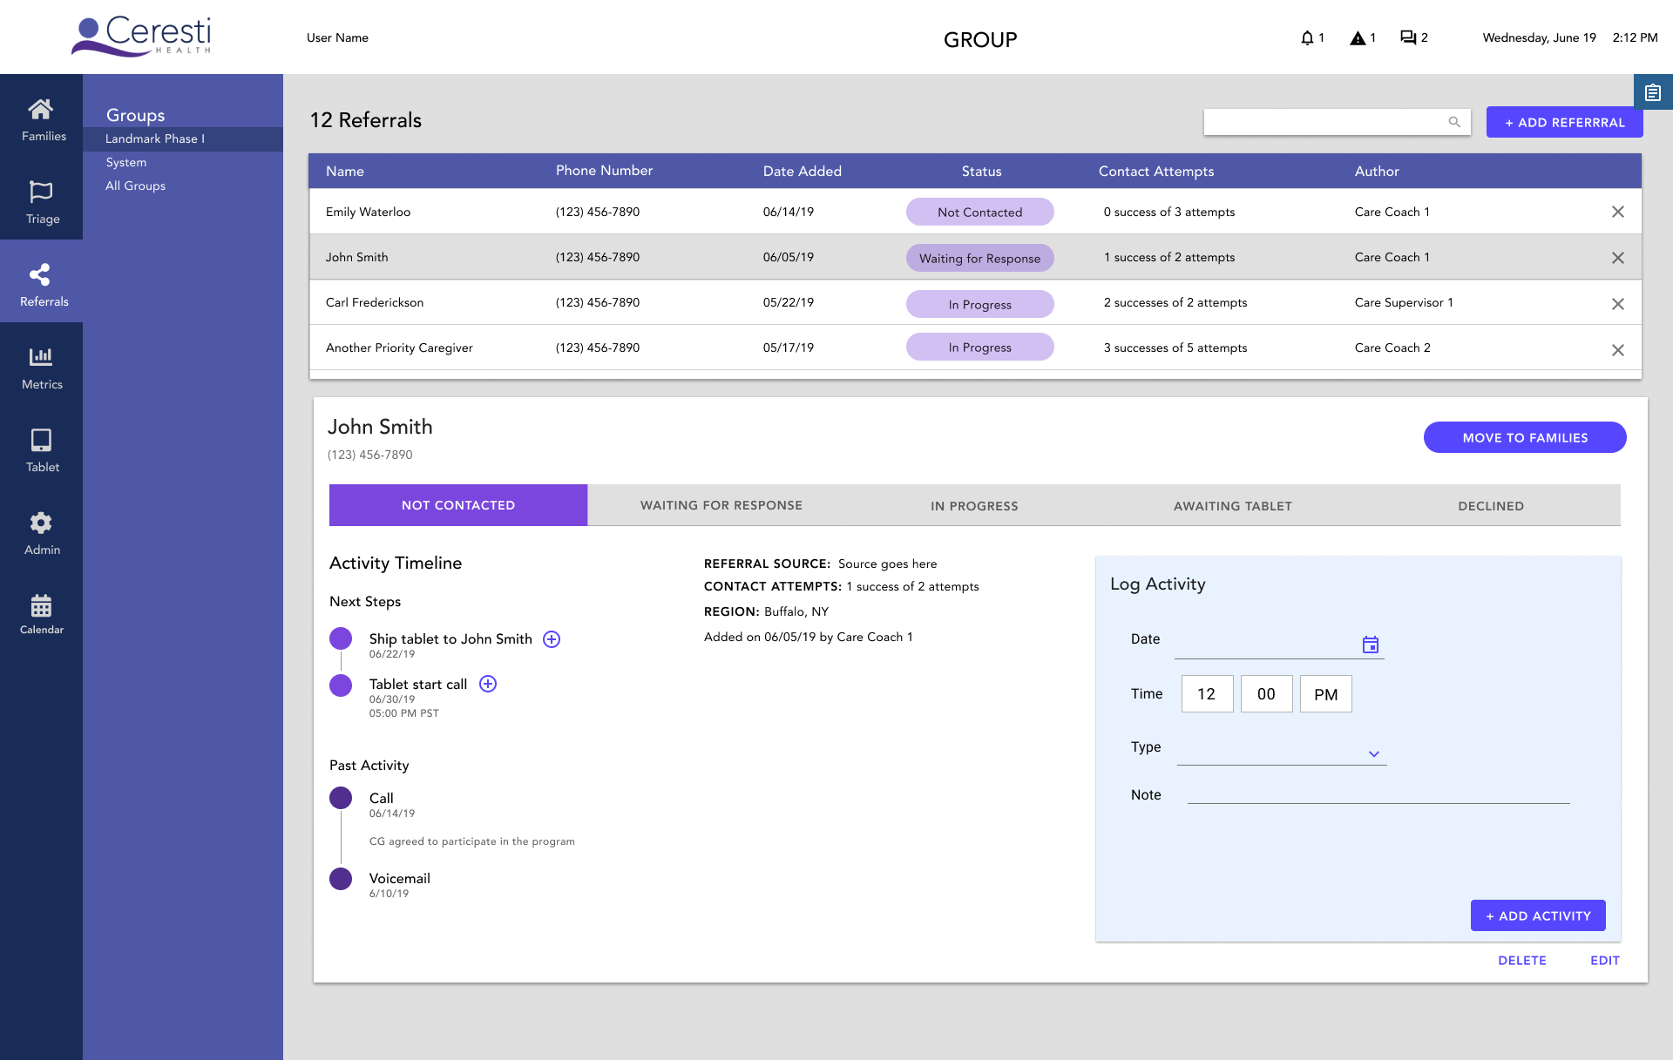Open Admin gear settings
Screen dimensions: 1673x1060
coord(41,523)
